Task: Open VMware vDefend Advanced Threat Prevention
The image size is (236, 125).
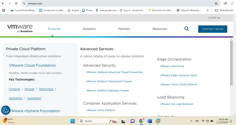Action: [114, 72]
